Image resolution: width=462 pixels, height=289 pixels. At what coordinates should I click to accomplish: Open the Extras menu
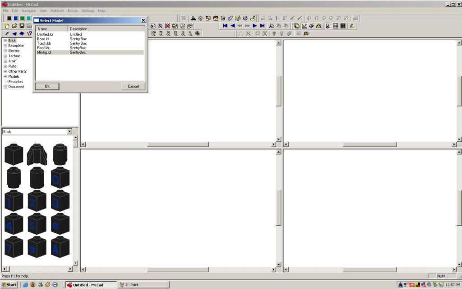(x=73, y=10)
